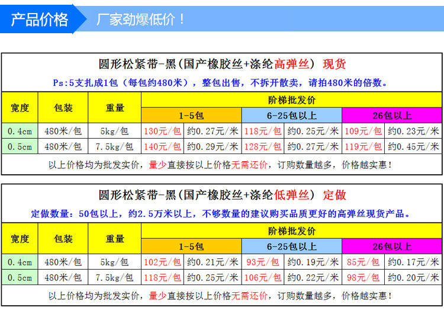Click the '约0.22元/米' cell

click(x=313, y=277)
